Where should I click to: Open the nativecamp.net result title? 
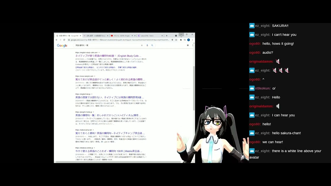coord(110,133)
